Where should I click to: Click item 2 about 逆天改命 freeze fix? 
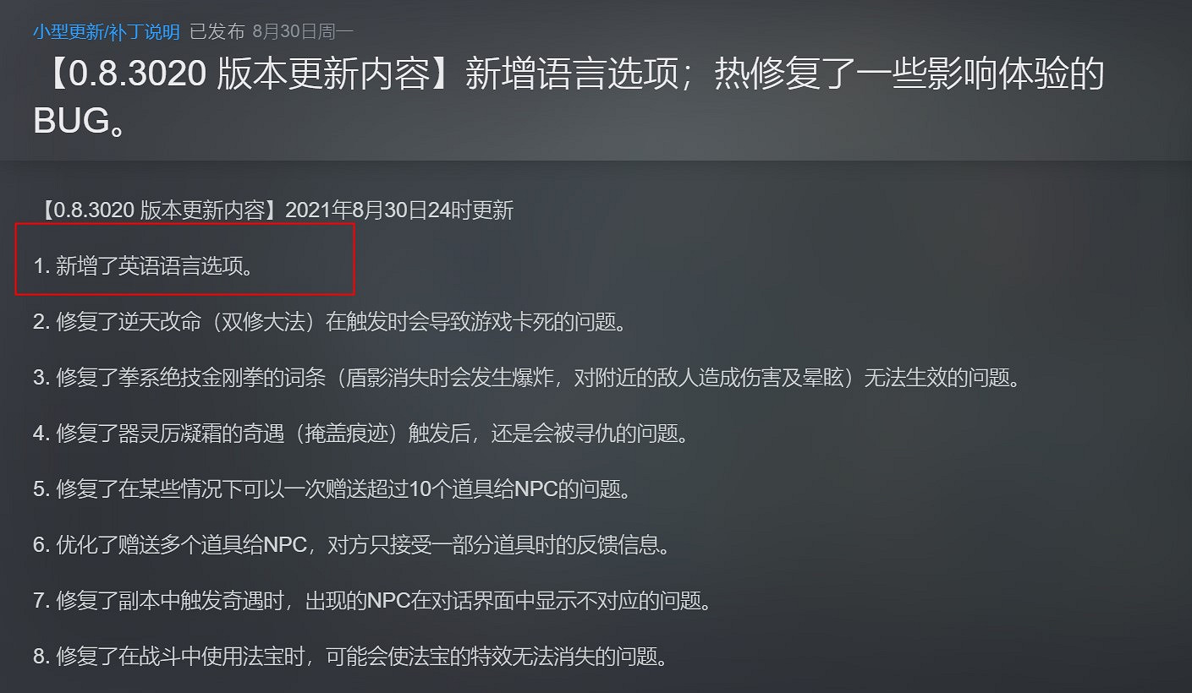click(332, 322)
